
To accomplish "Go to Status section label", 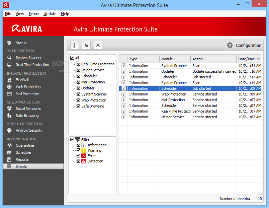I will pos(21,43).
